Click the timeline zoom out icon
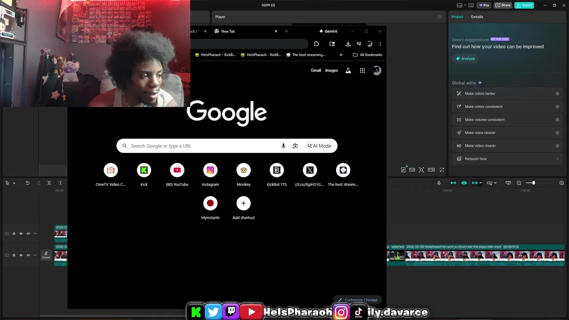 (519, 183)
